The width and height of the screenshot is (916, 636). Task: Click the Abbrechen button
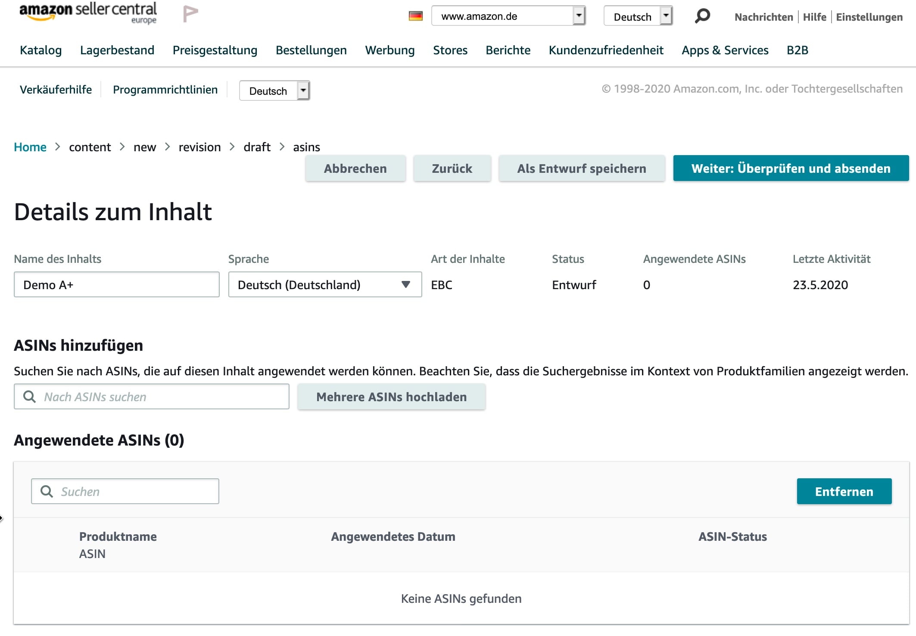355,168
